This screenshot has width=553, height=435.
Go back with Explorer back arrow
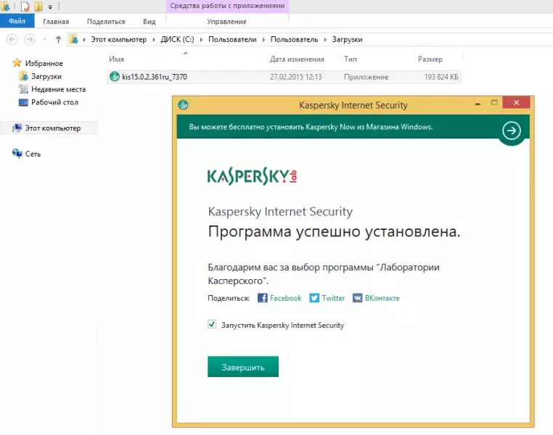12,39
